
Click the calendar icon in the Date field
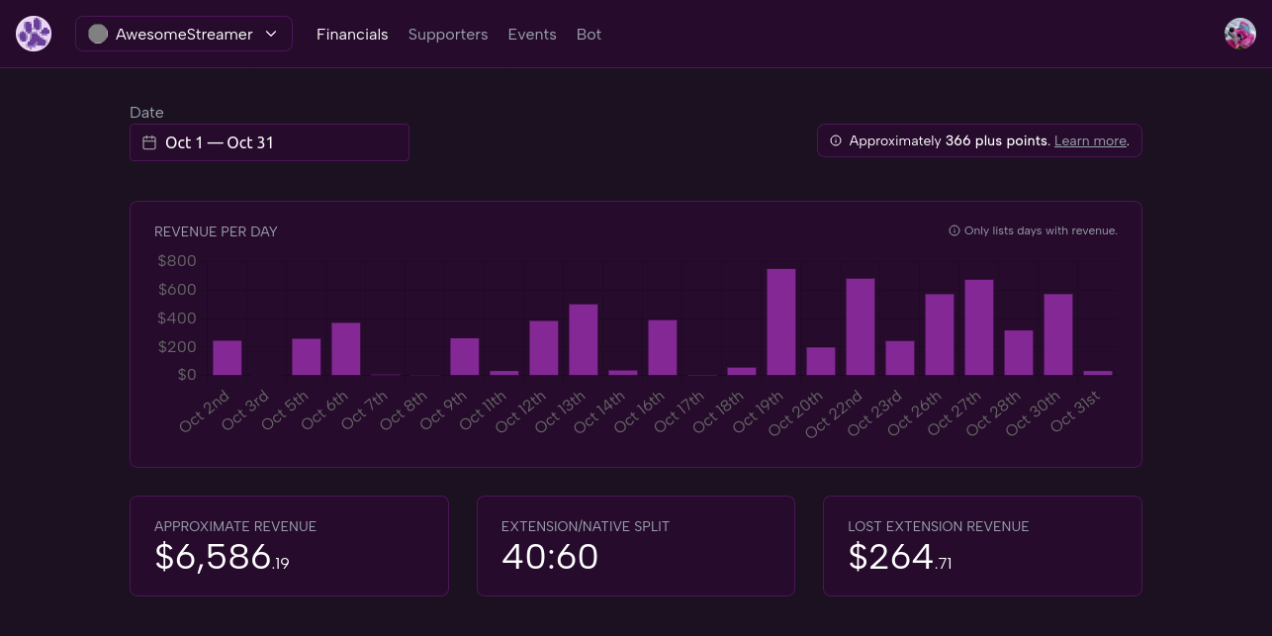point(149,142)
